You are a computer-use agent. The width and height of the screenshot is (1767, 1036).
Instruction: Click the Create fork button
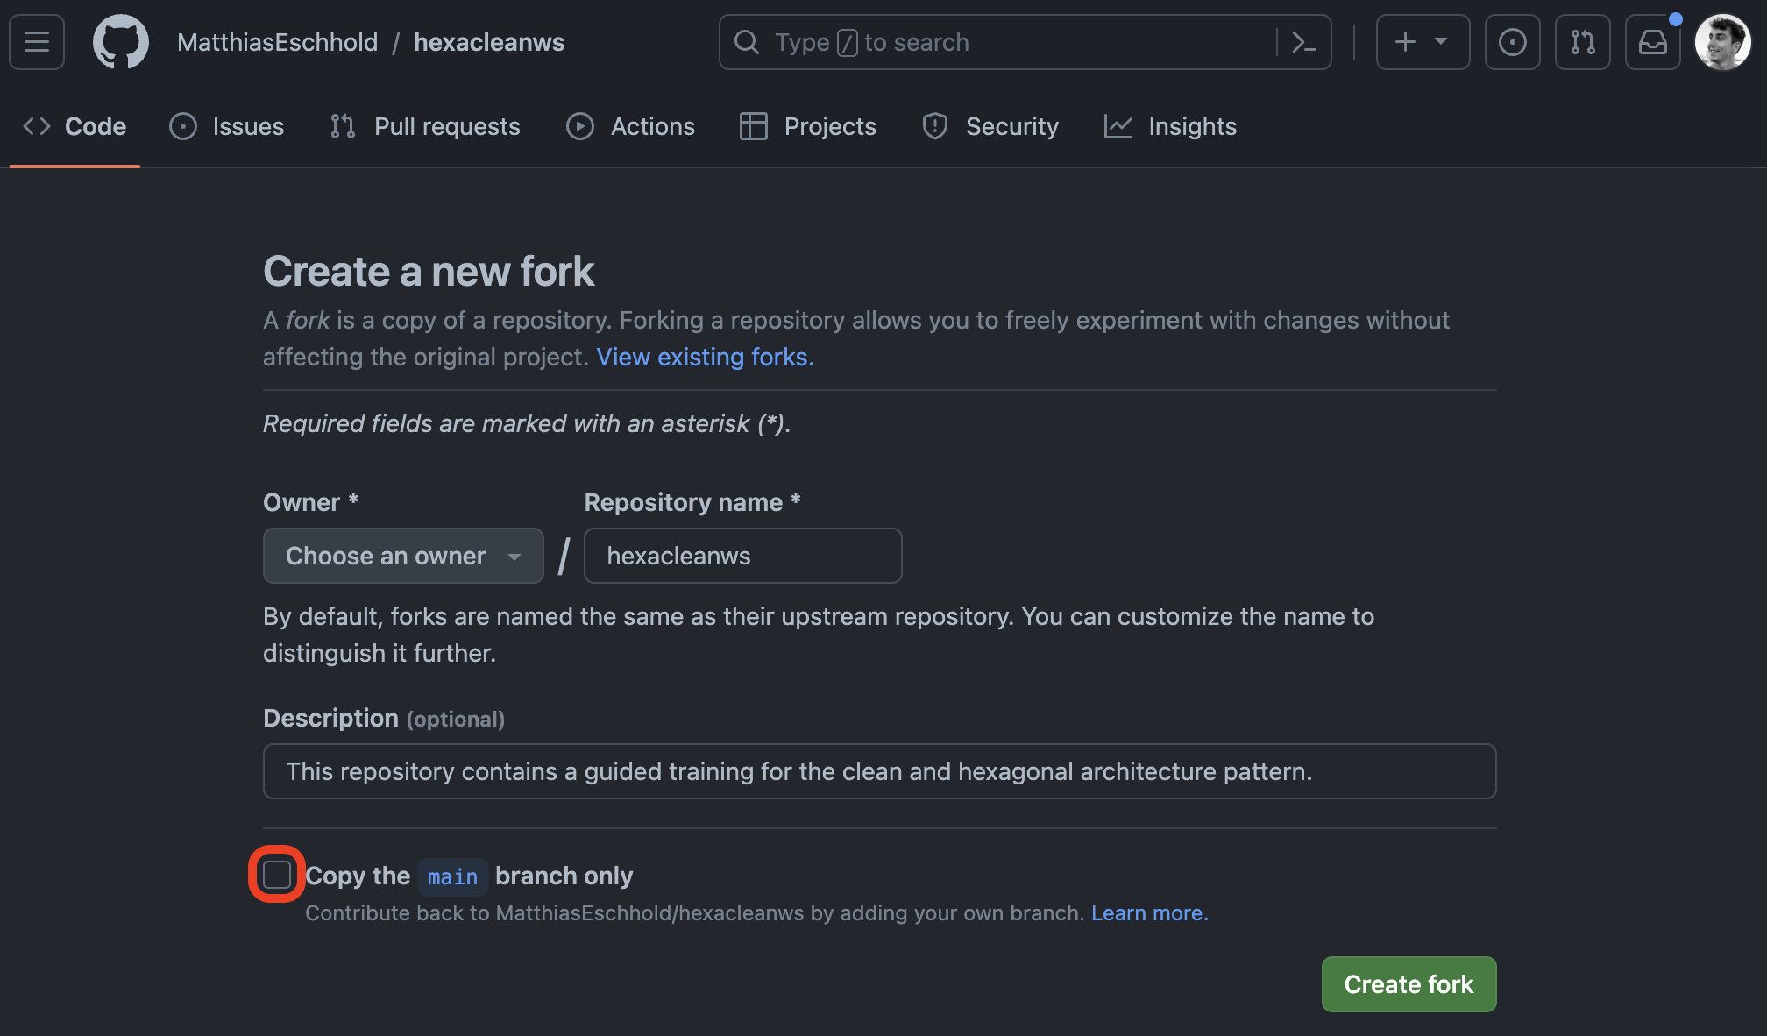(1409, 984)
